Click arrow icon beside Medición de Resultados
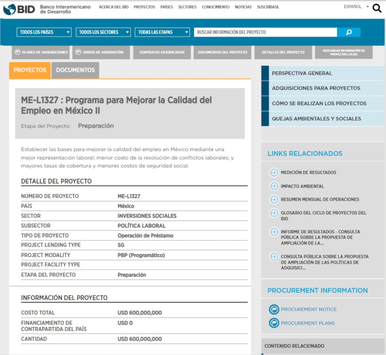This screenshot has width=386, height=355. (274, 172)
